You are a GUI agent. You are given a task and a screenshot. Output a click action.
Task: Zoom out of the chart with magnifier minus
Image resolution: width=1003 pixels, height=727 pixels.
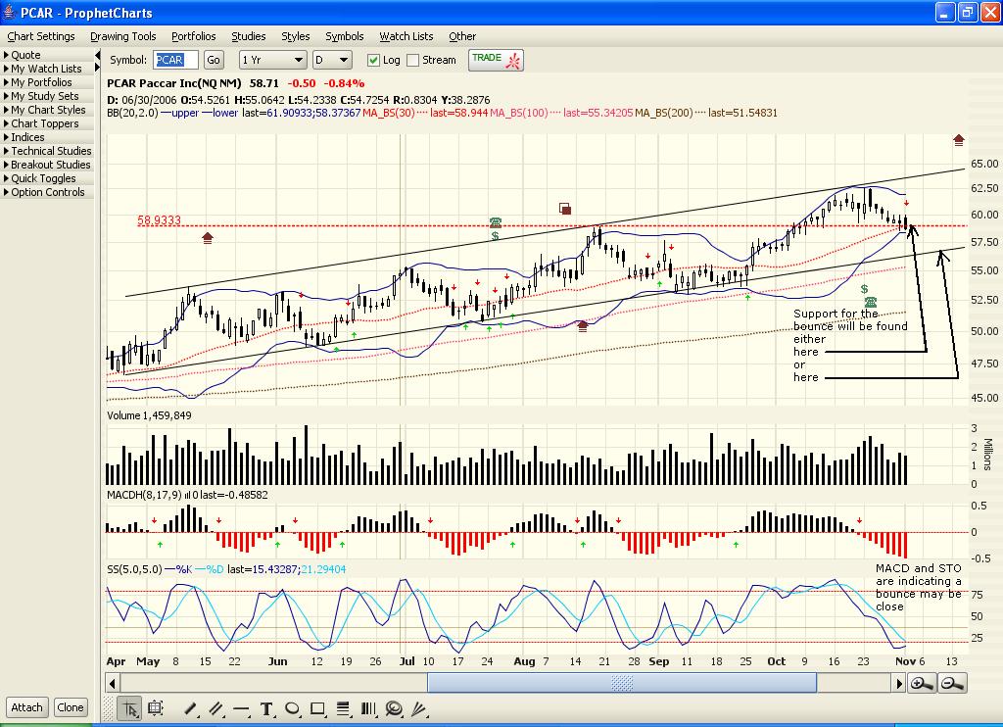952,684
